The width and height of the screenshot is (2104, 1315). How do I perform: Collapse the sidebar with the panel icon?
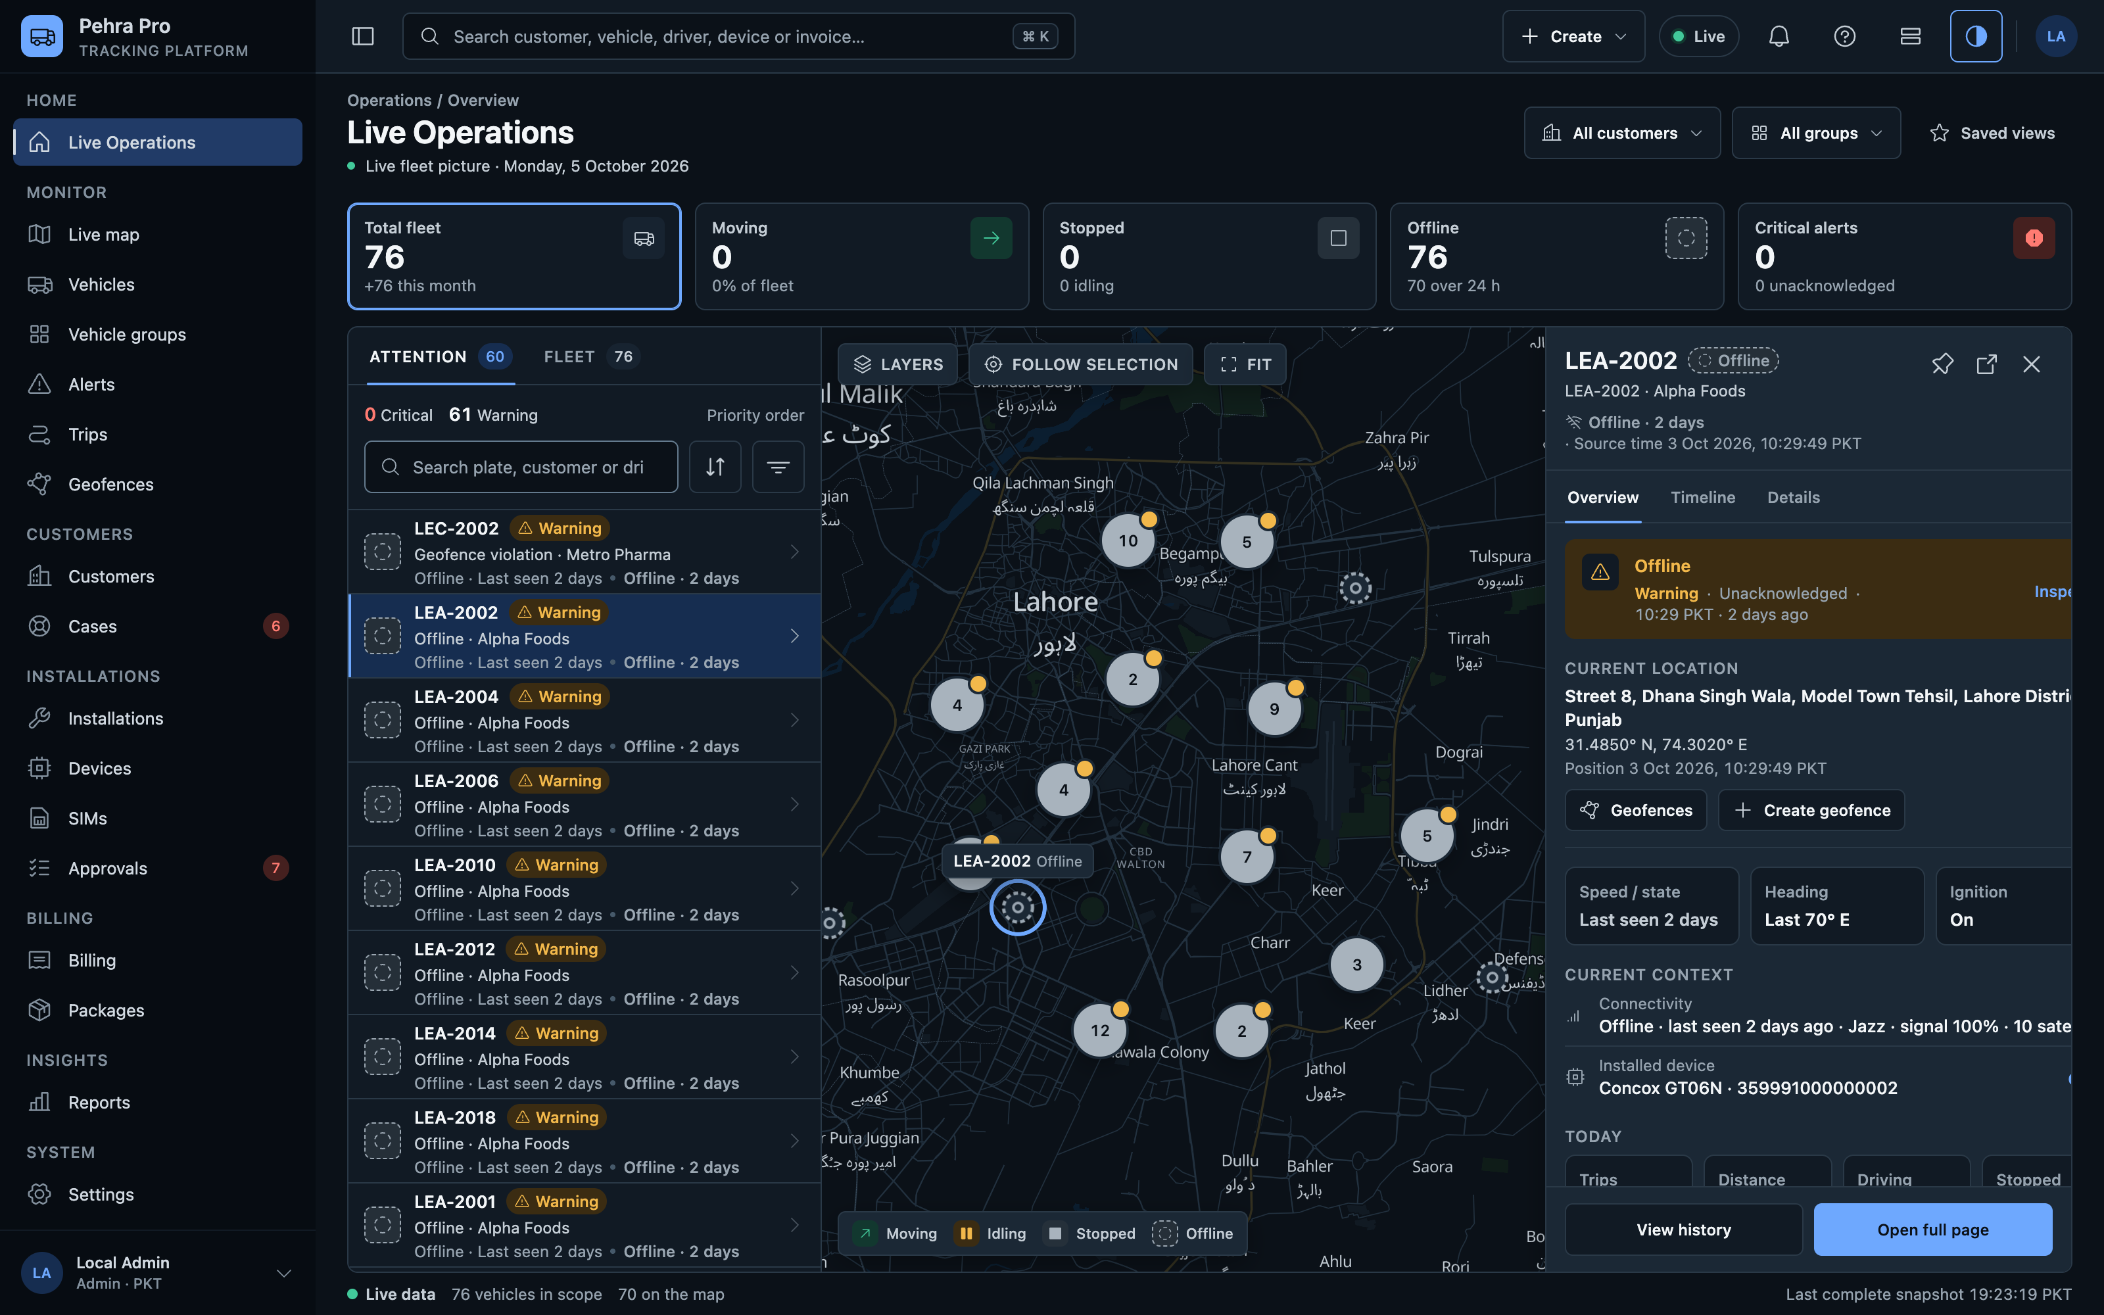[x=362, y=37]
